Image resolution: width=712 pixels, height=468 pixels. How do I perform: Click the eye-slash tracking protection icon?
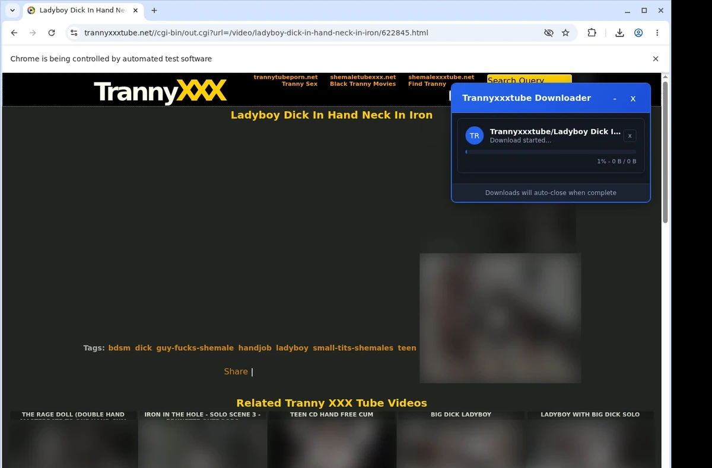[x=549, y=33]
